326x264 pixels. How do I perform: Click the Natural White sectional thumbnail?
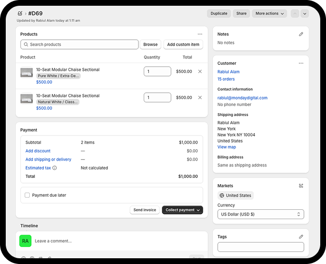27,99
